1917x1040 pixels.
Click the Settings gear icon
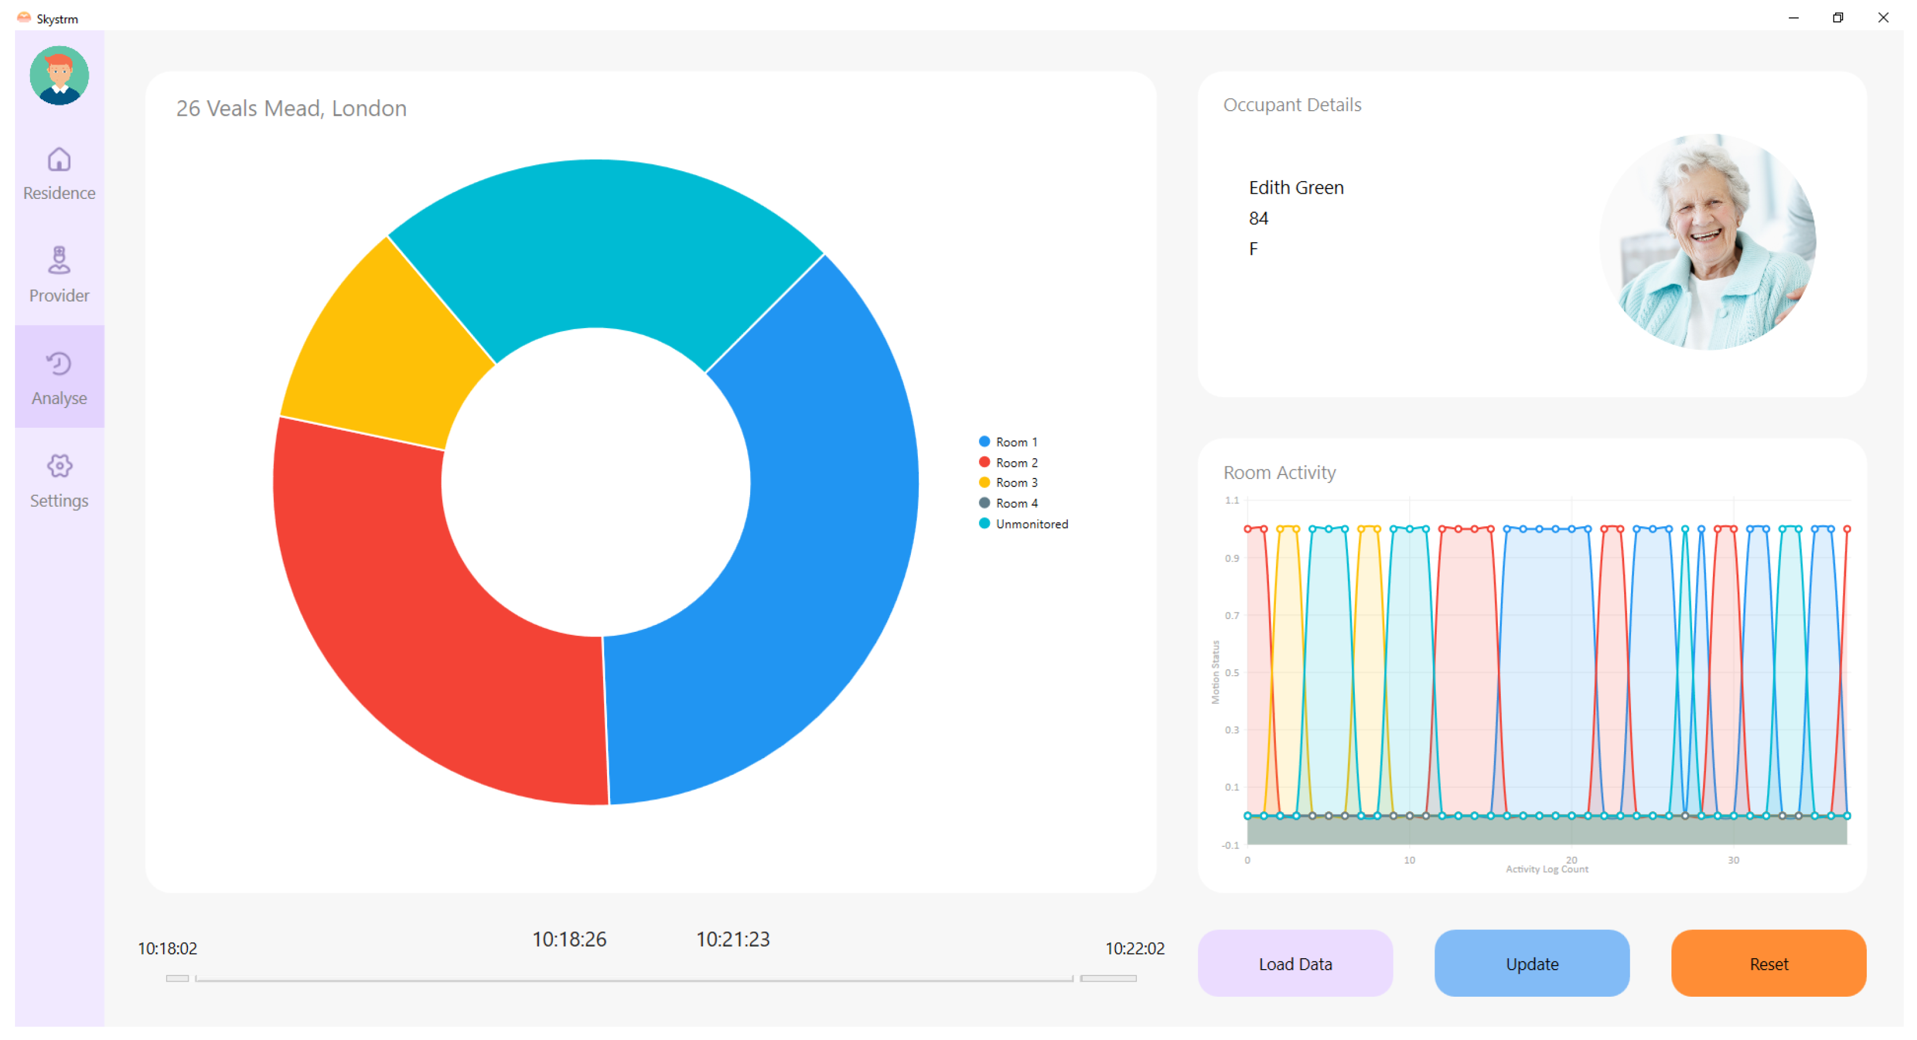coord(59,466)
